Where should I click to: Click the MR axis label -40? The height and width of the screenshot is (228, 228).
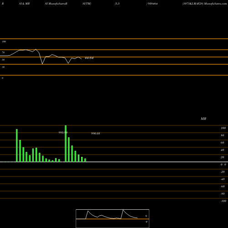coord(223,179)
